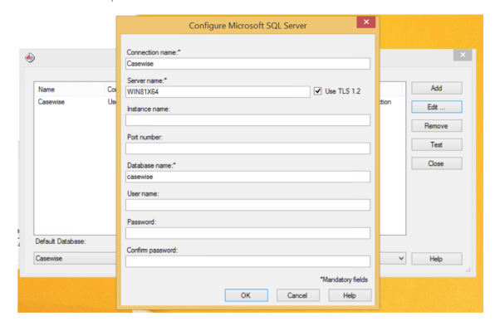This screenshot has width=500, height=326.
Task: Click the Password field
Action: 248,233
